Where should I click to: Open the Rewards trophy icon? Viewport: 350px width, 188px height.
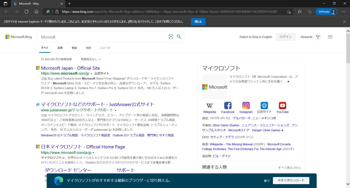point(318,37)
